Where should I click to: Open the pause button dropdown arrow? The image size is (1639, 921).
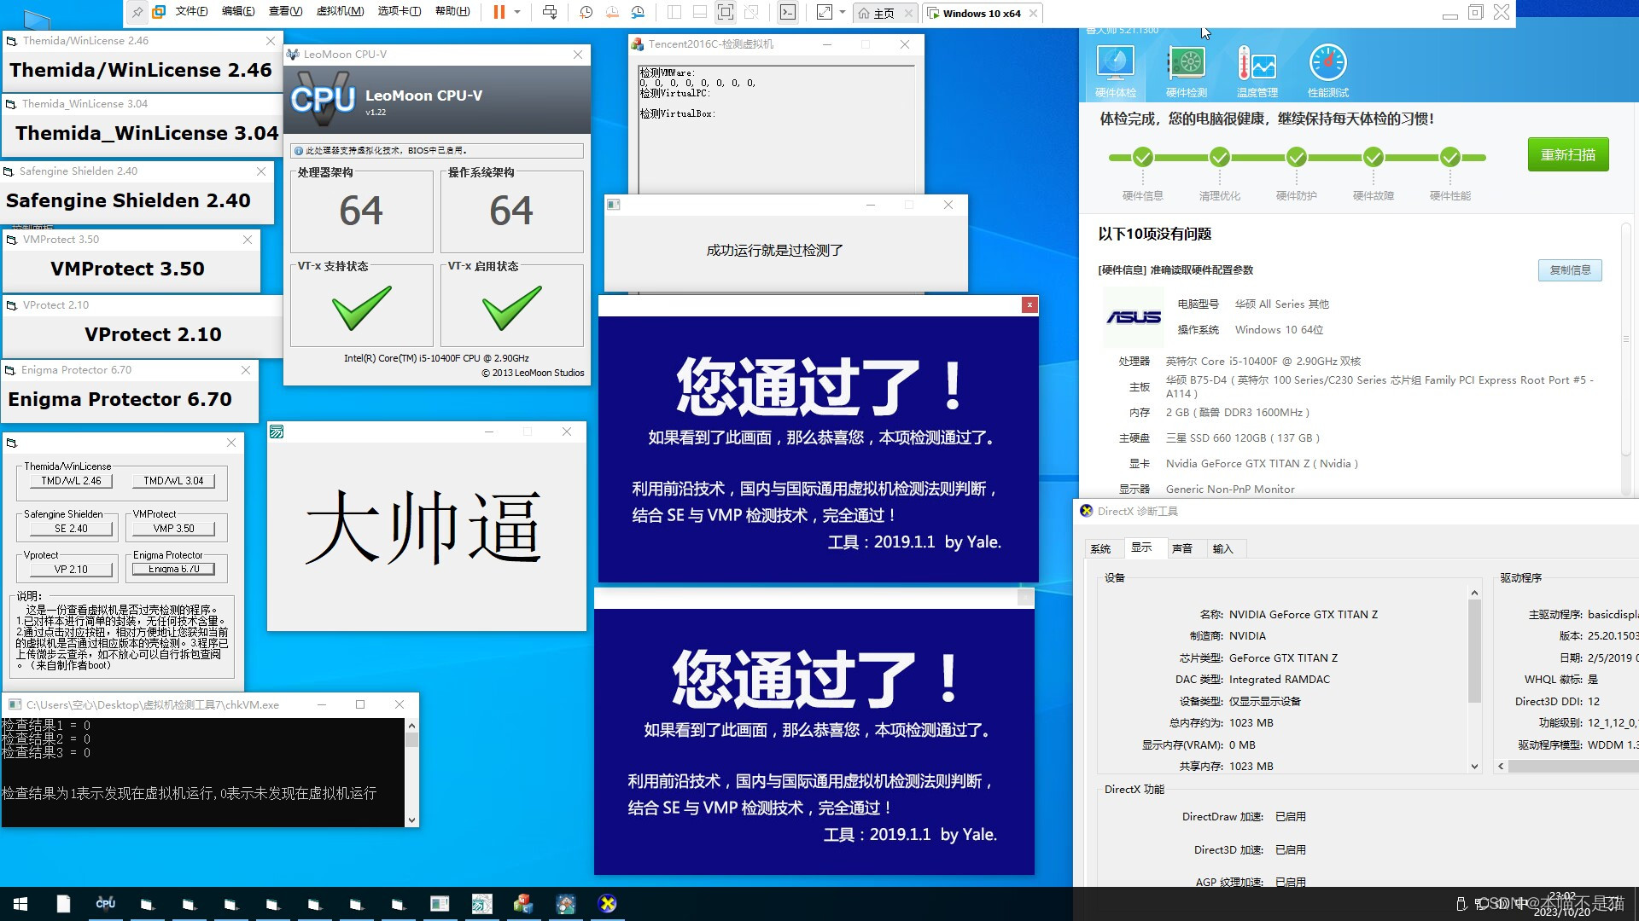tap(517, 12)
